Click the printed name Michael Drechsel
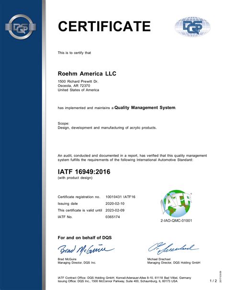 click(159, 259)
